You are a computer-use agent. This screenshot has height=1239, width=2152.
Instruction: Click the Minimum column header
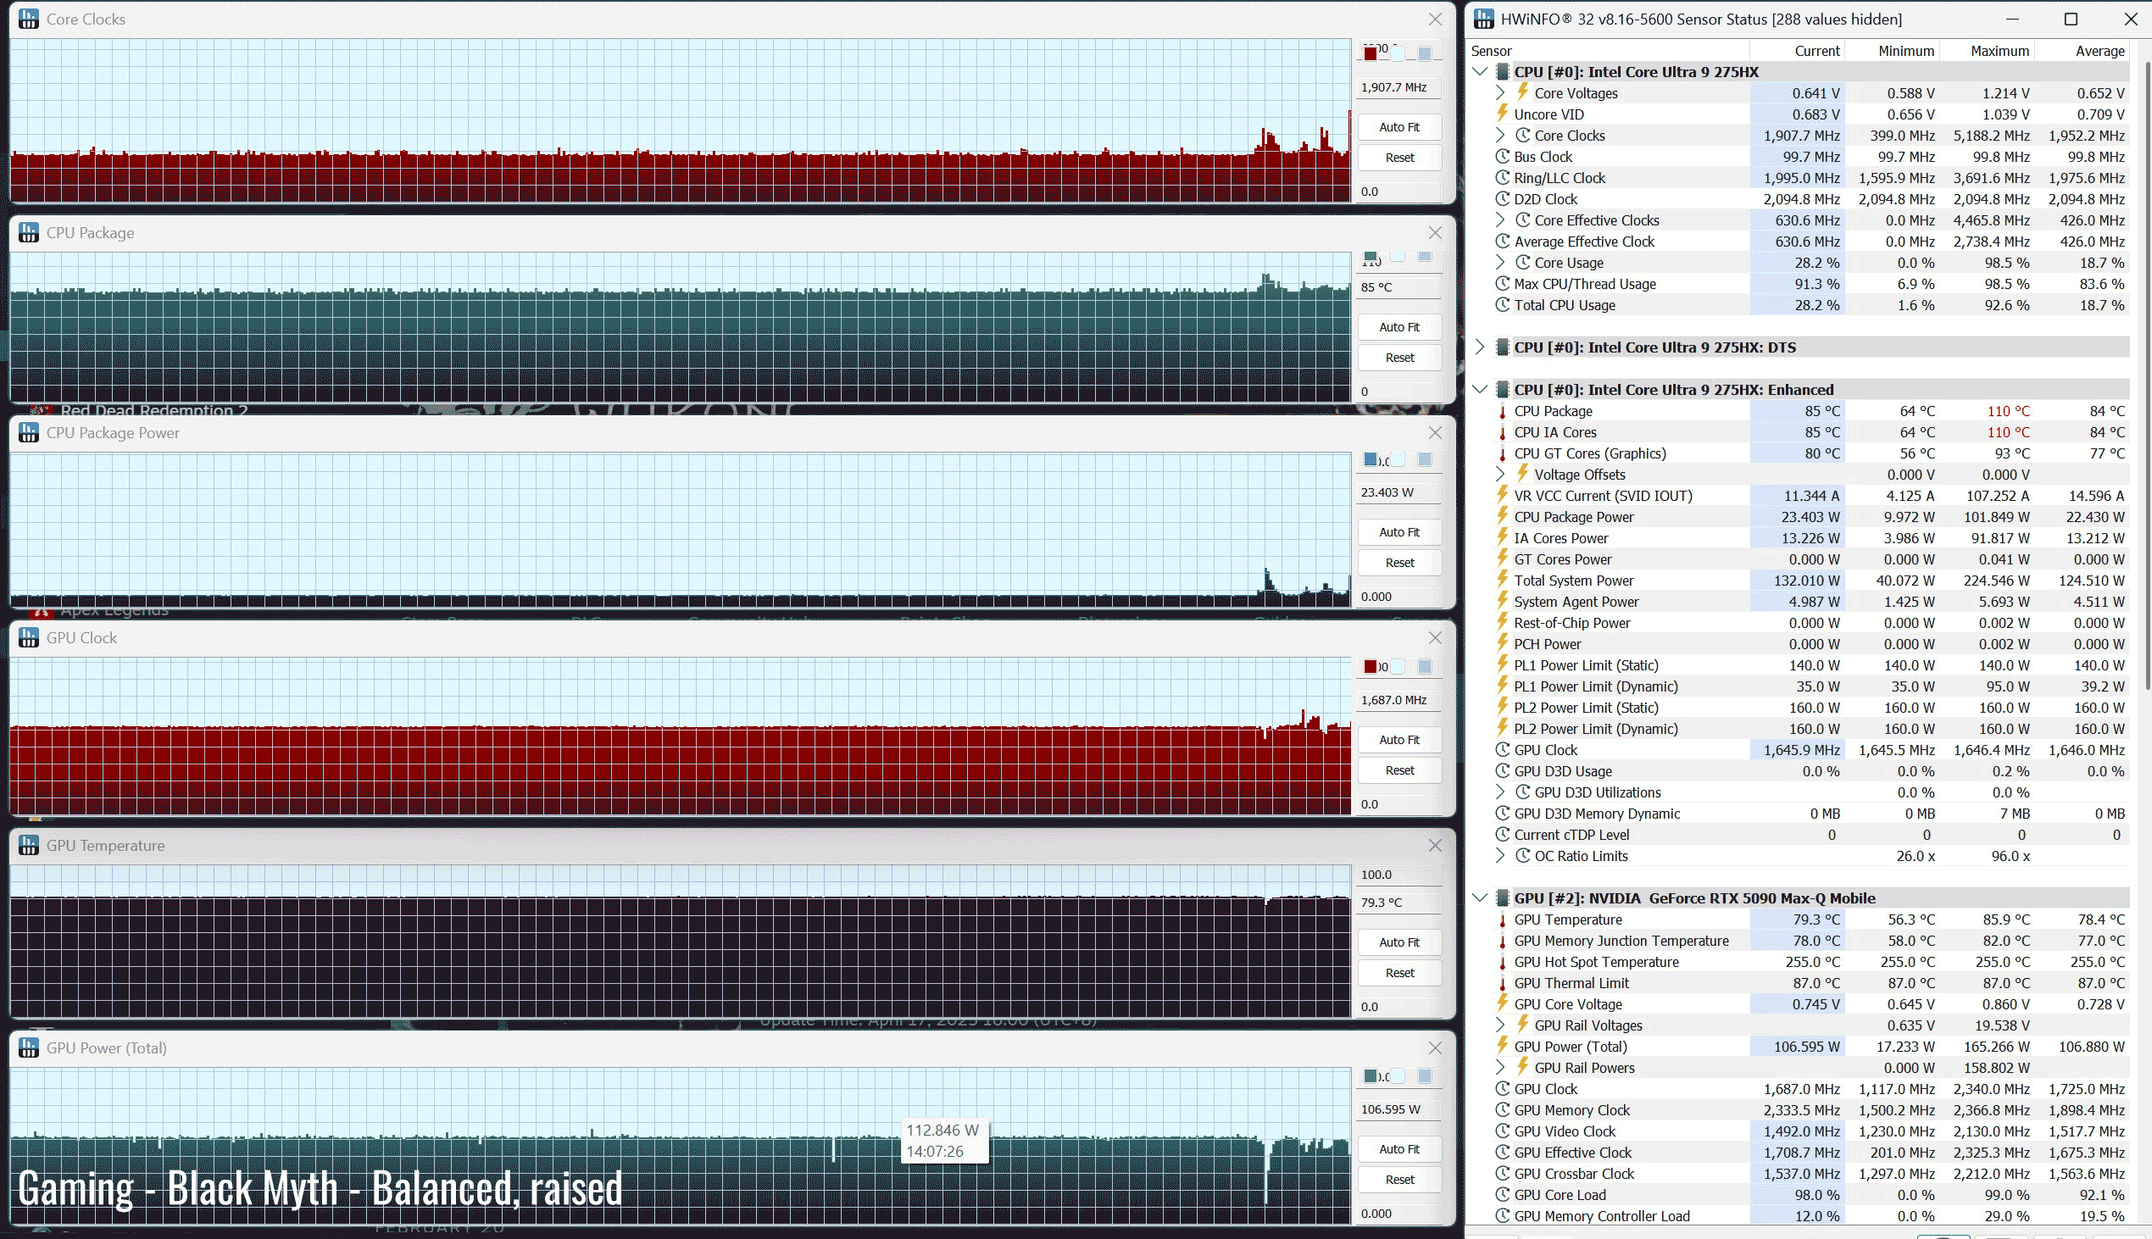(x=1892, y=51)
